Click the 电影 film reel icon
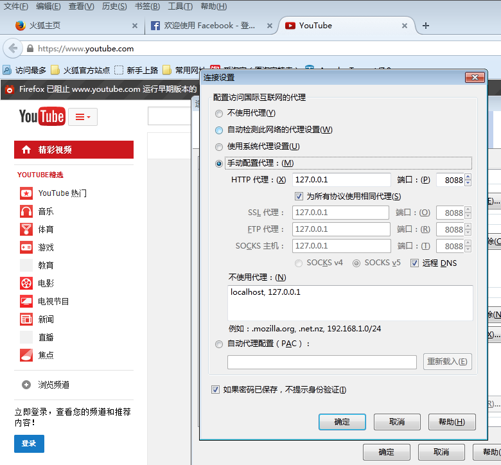 click(26, 283)
